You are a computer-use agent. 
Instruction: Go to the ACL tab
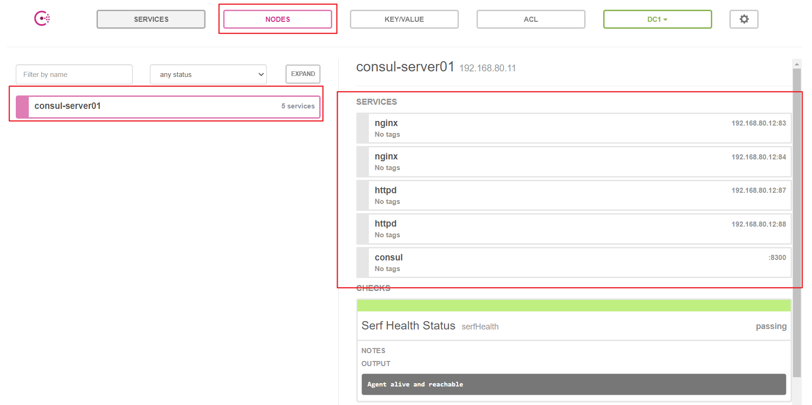[x=531, y=19]
